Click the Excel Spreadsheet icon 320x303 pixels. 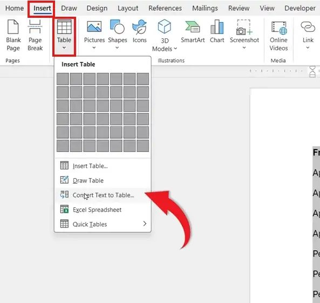click(x=64, y=209)
